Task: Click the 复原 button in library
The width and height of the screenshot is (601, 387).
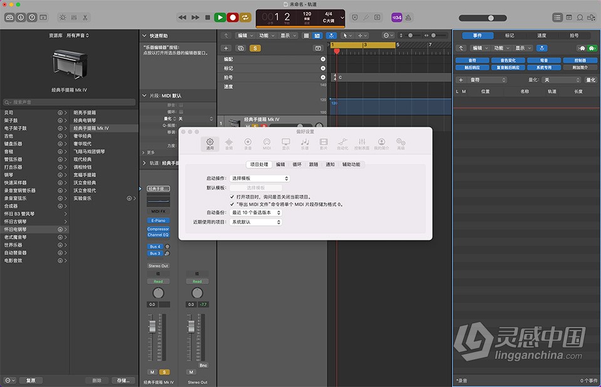Action: (31, 381)
